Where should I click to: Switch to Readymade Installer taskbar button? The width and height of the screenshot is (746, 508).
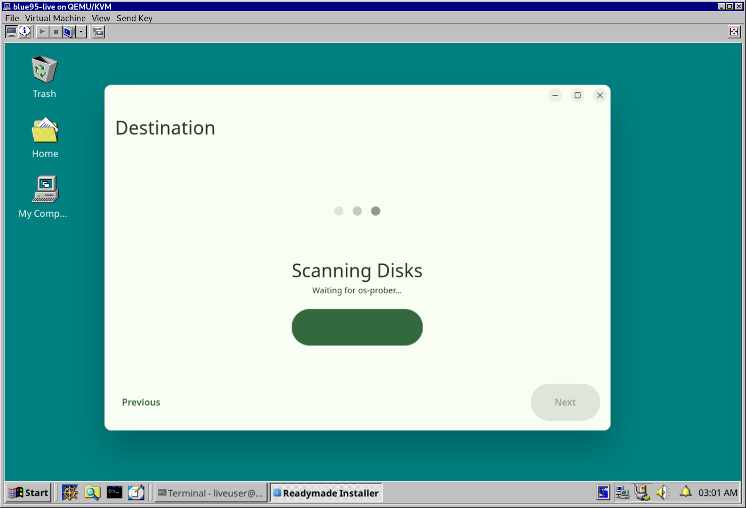(326, 493)
